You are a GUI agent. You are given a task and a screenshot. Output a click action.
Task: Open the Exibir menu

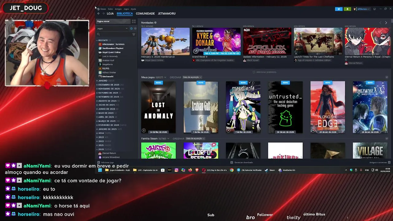tap(110, 9)
